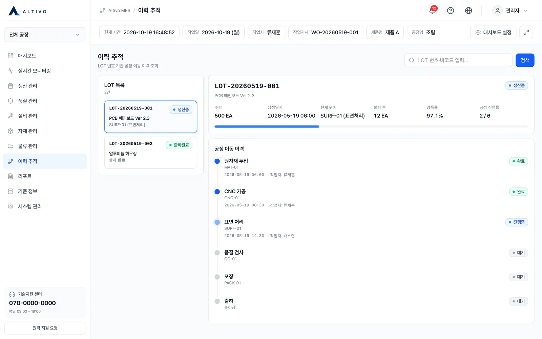Viewport: 542px width, 339px height.
Task: Go to 대시보드 menu item
Action: coord(45,56)
